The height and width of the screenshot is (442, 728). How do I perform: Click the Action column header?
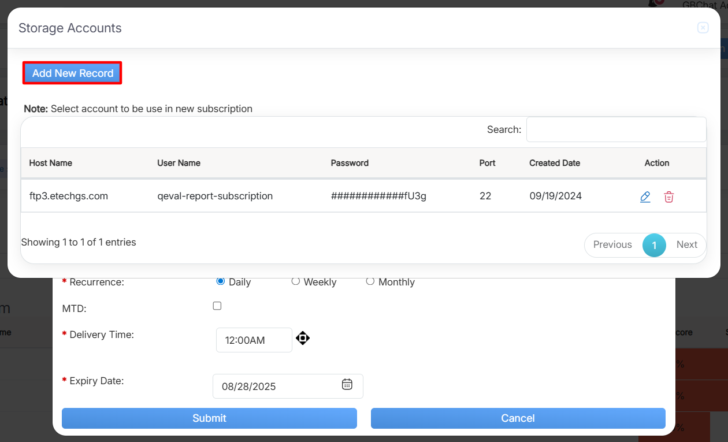tap(657, 163)
